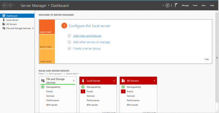Image resolution: width=219 pixels, height=113 pixels.
Task: Click the All Servers tile header icon
Action: pyautogui.click(x=123, y=81)
